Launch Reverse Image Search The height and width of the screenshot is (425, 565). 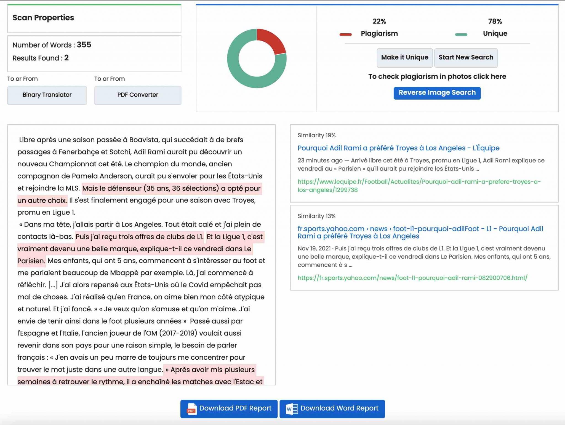437,93
